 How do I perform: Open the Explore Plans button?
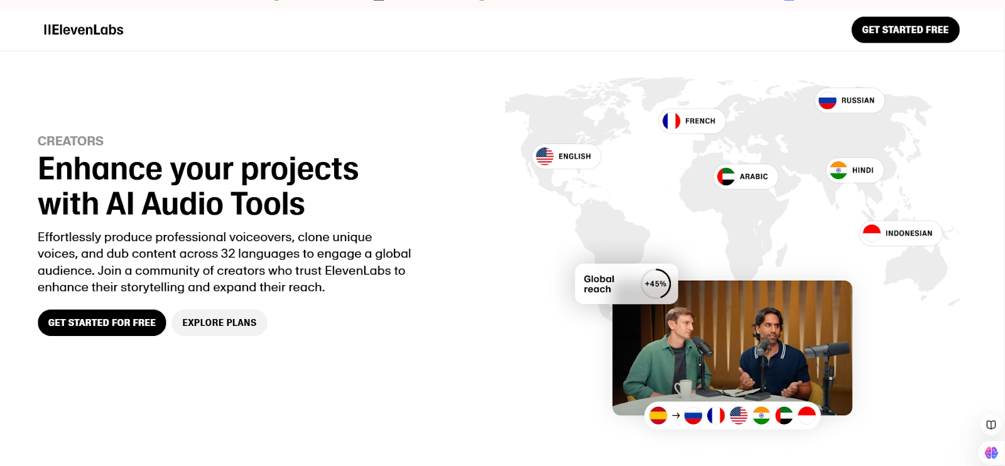click(219, 322)
